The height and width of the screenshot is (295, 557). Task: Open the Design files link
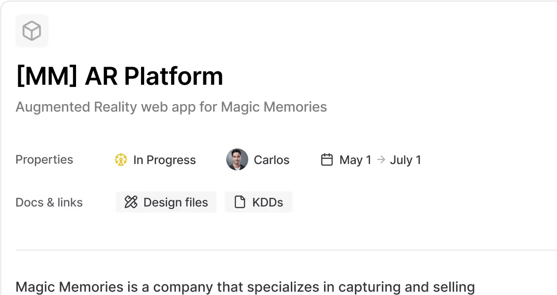(x=166, y=202)
